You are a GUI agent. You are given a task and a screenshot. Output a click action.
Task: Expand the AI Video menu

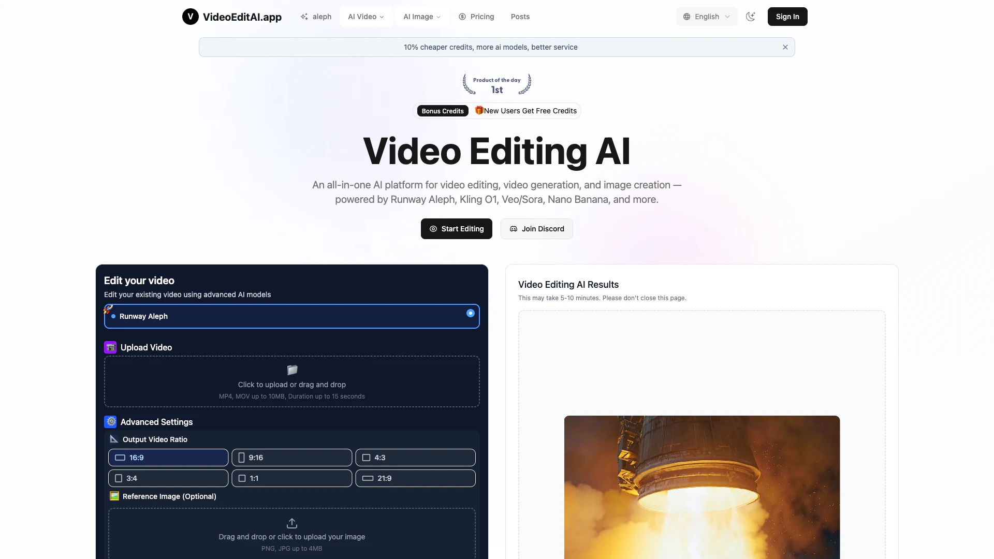click(x=366, y=17)
